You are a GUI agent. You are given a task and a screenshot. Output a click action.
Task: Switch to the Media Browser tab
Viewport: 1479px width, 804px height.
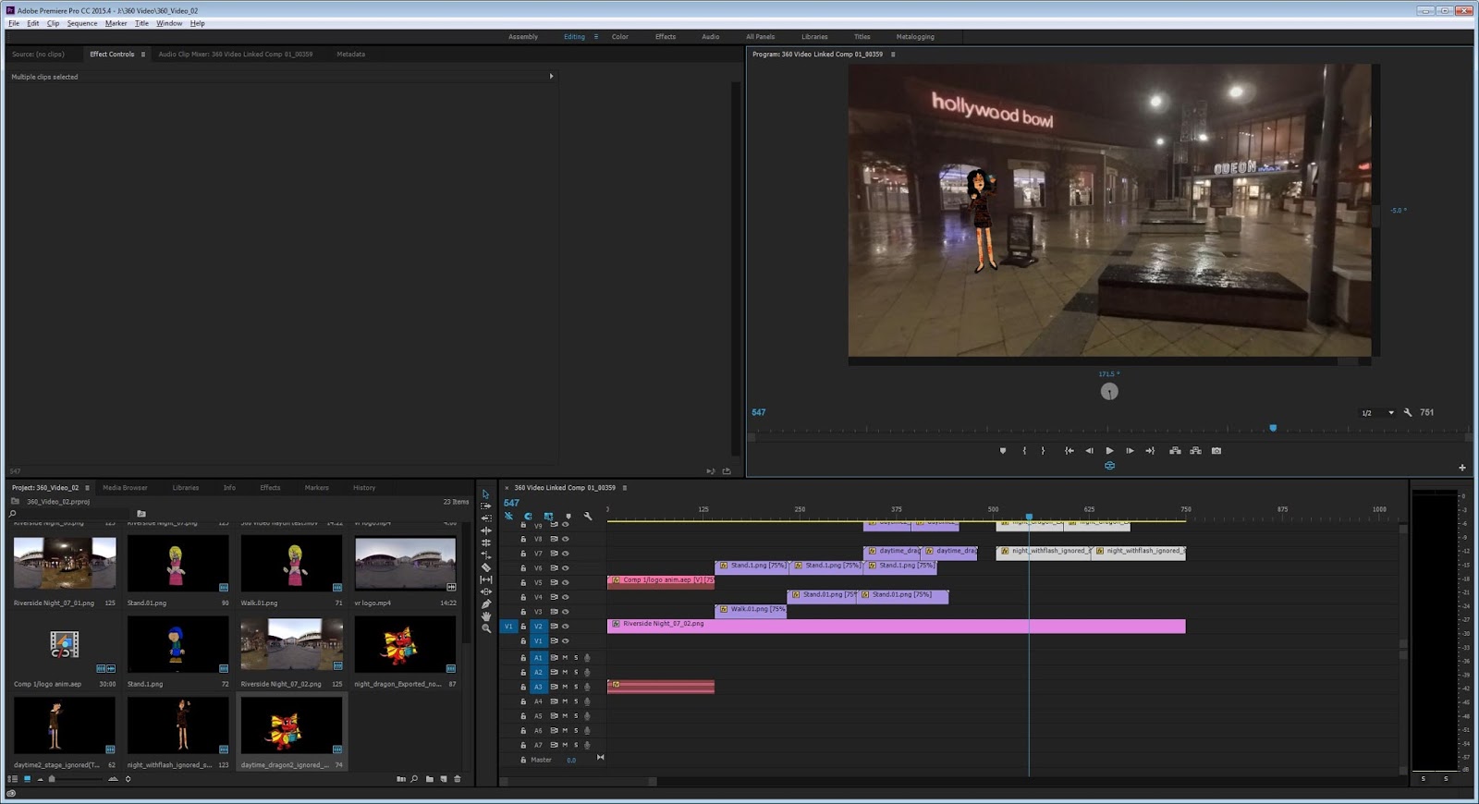[125, 488]
